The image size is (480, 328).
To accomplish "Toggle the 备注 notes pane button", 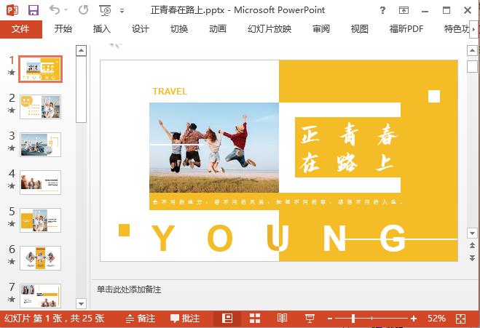I will [140, 319].
